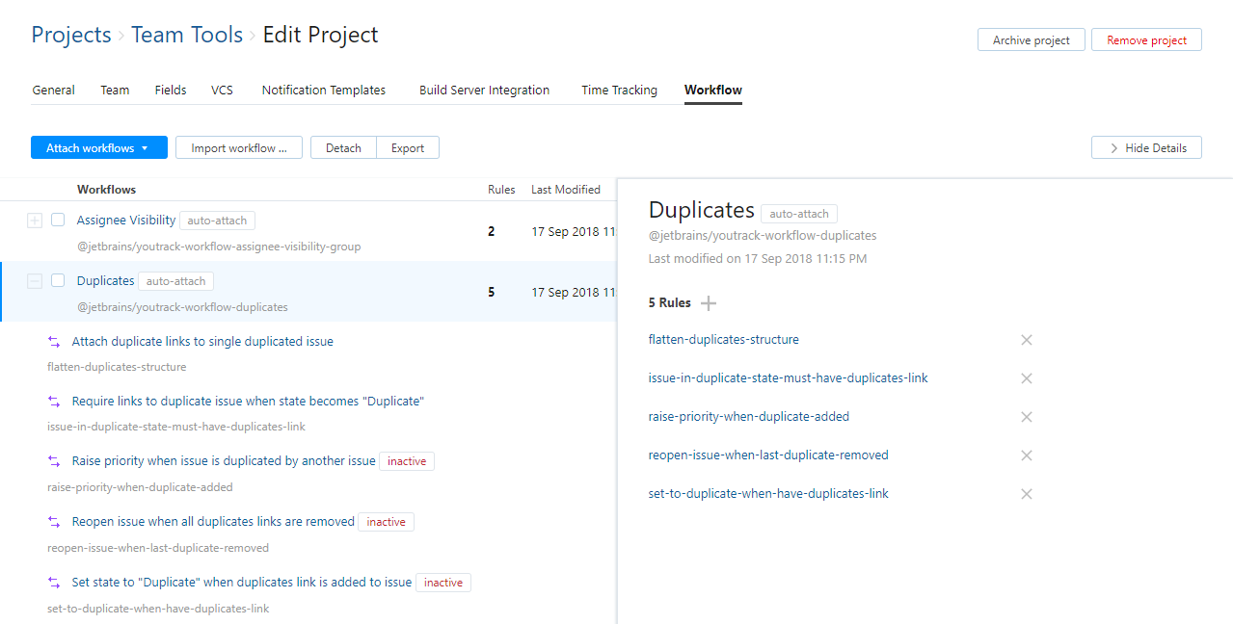Remove the set-to-duplicate-when-have-duplicates-link rule
The height and width of the screenshot is (624, 1233).
[x=1027, y=494]
